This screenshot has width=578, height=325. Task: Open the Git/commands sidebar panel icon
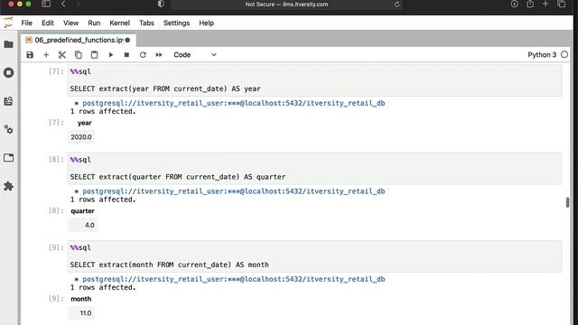click(x=8, y=101)
